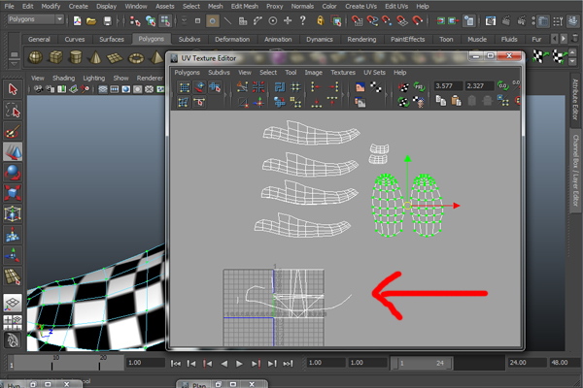Choose the Lasso select tool
This screenshot has height=388, width=583.
coord(13,111)
